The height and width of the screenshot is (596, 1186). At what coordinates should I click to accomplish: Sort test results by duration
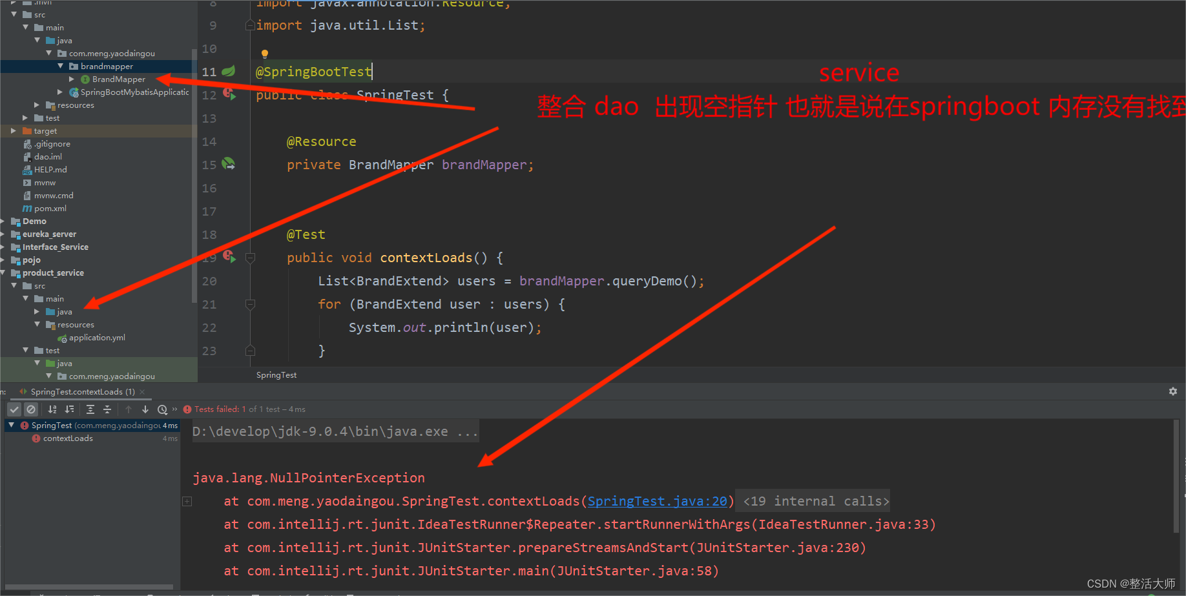[69, 409]
